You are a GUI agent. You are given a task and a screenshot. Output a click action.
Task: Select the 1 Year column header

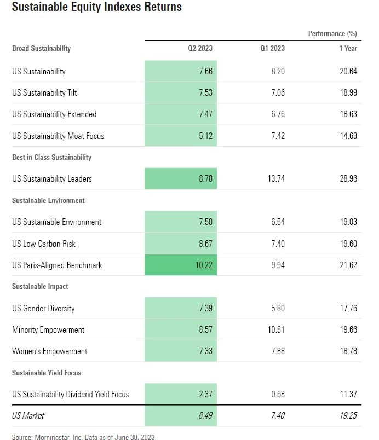click(x=348, y=48)
